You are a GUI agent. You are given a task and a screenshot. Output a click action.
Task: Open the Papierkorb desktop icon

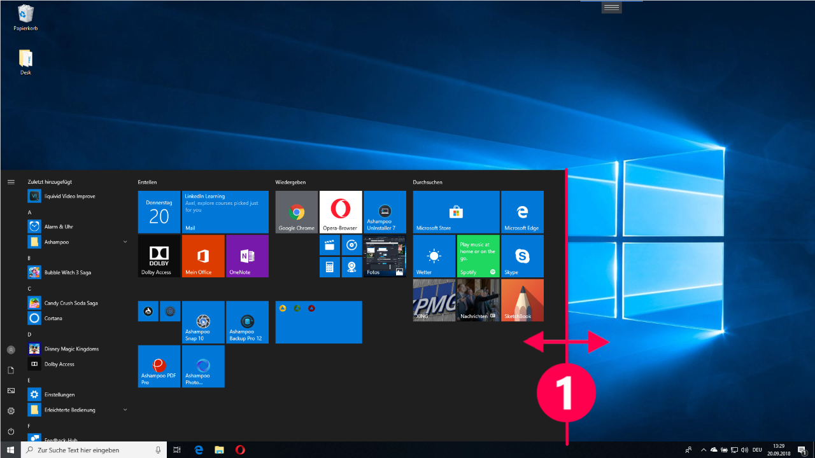(25, 18)
